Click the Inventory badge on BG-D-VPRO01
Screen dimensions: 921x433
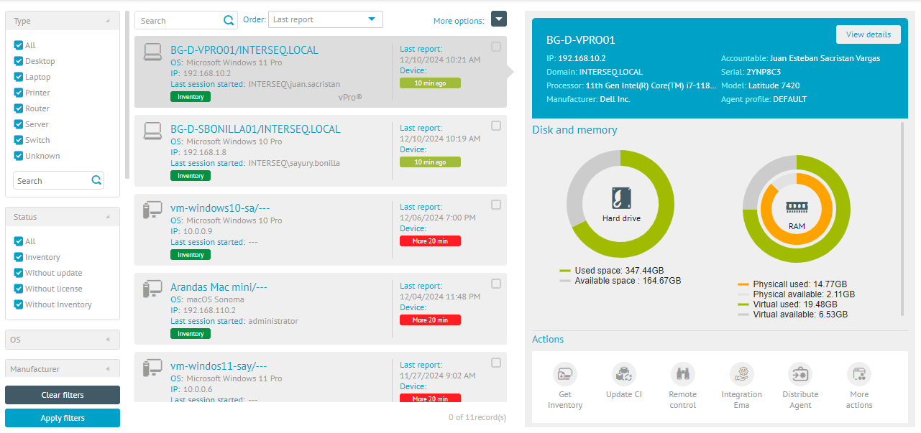[191, 97]
